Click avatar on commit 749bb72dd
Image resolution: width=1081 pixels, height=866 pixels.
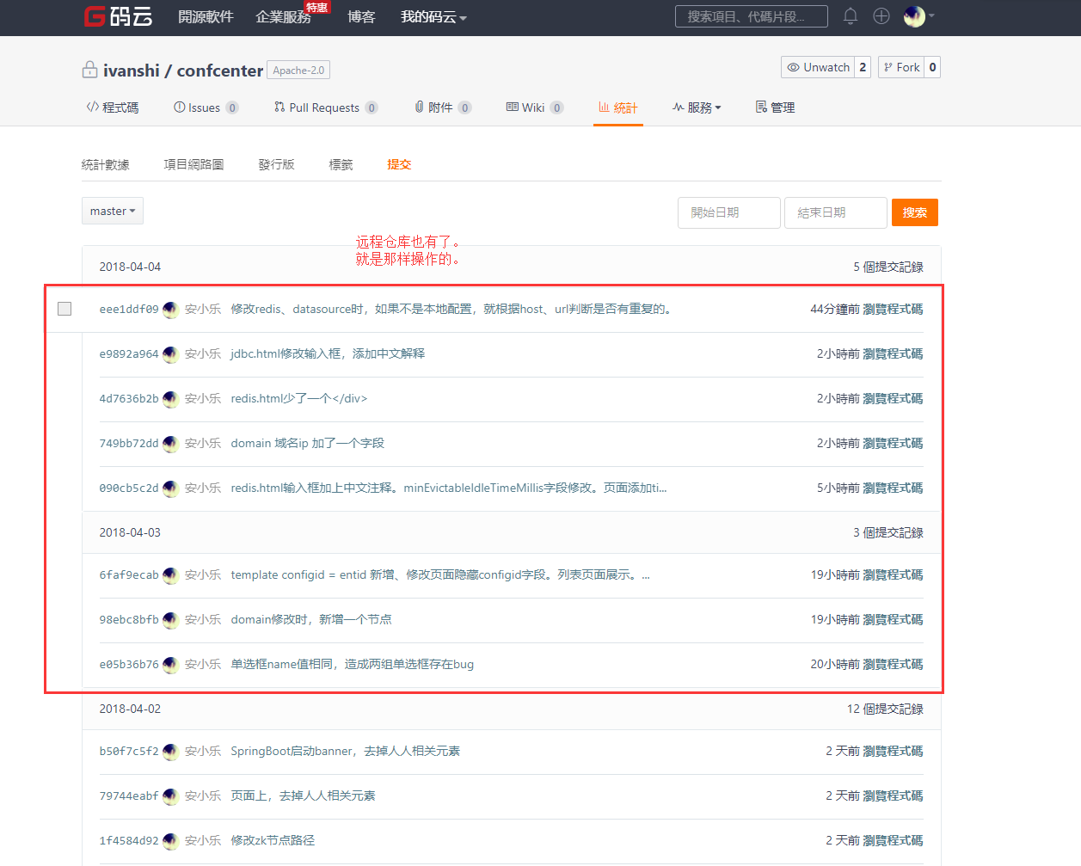tap(170, 443)
